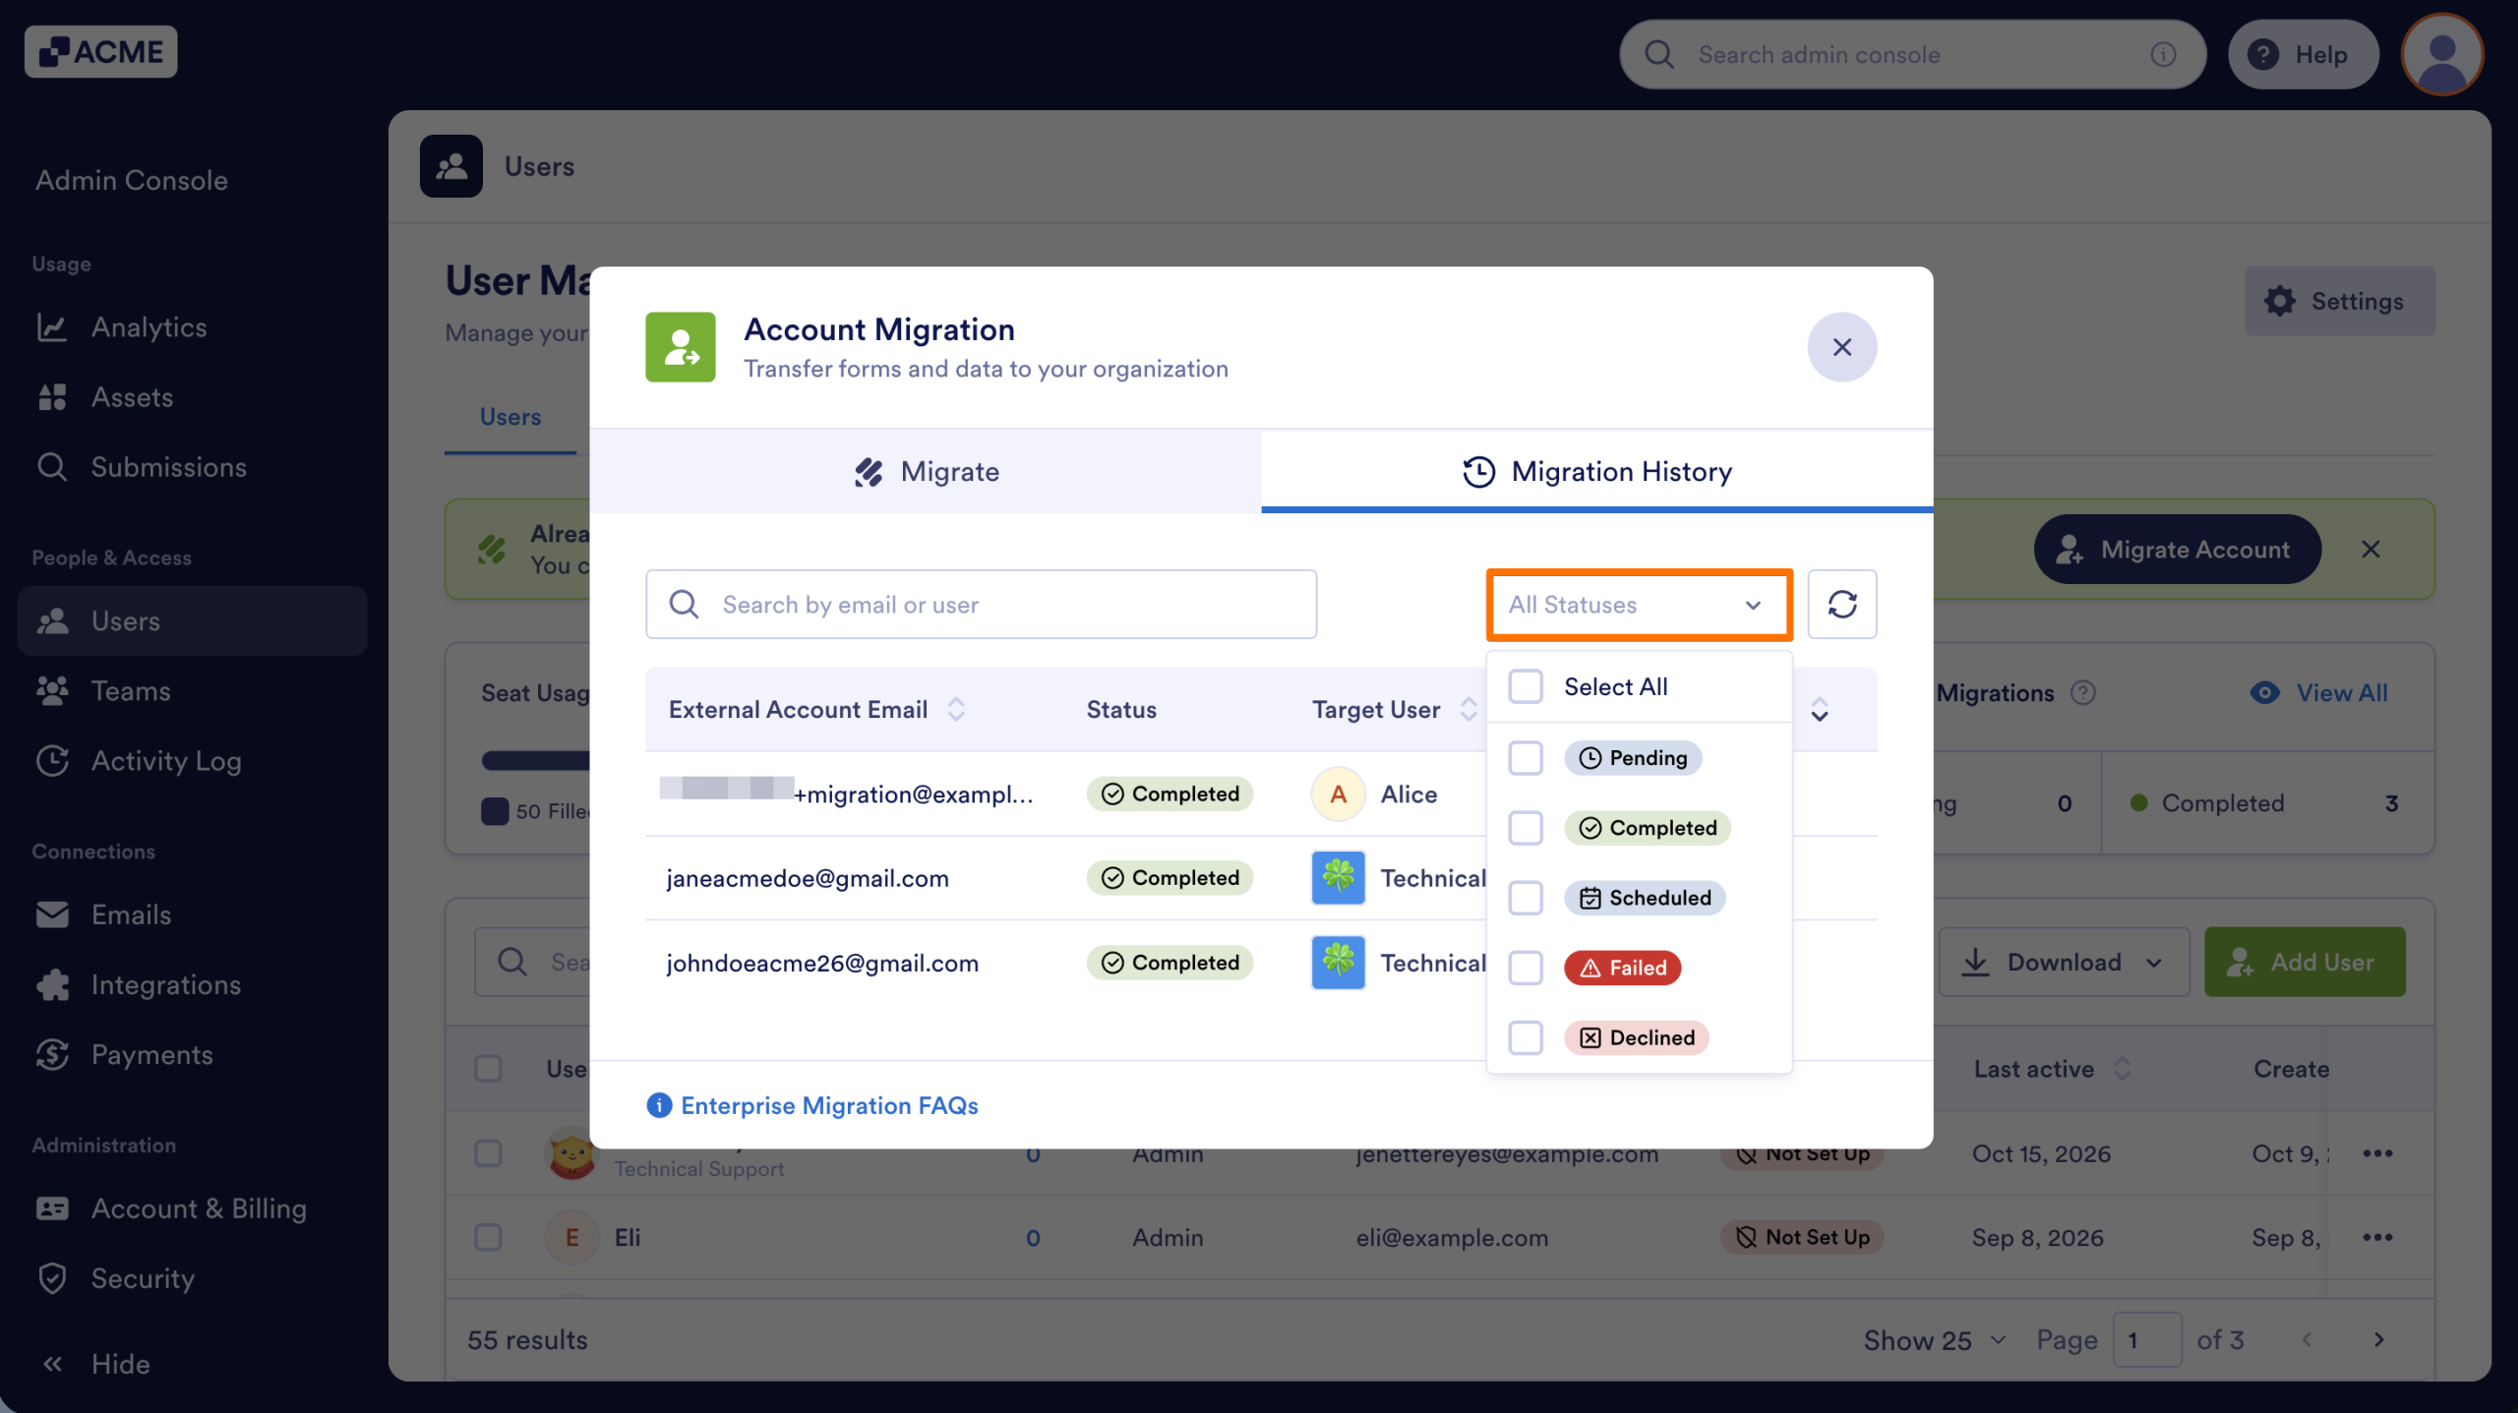Viewport: 2518px width, 1413px height.
Task: Check the Scheduled status filter
Action: click(x=1526, y=898)
